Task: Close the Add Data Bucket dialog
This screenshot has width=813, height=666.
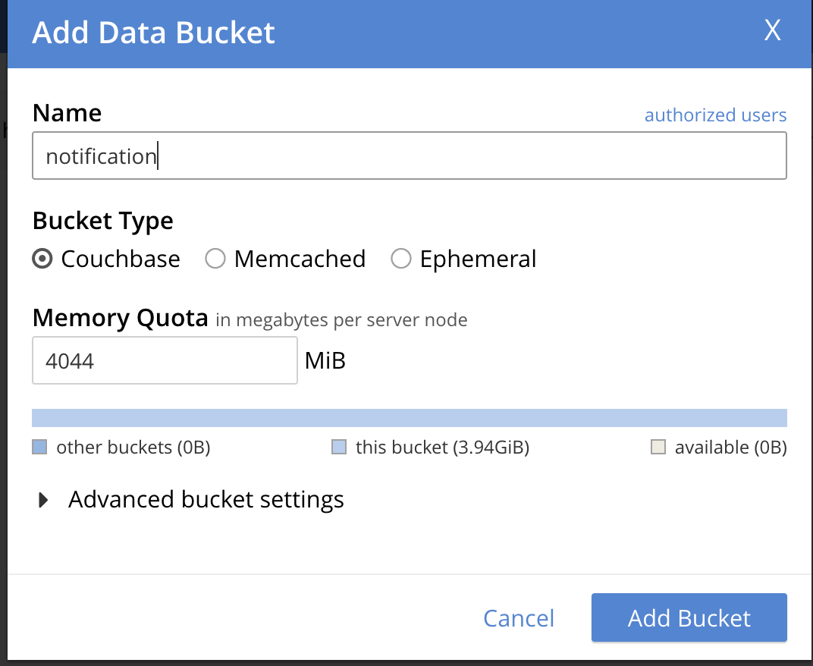Action: point(772,30)
